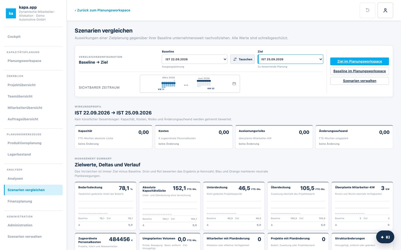Image resolution: width=401 pixels, height=250 pixels.
Task: Click the Änderungsaufwand impact card
Action: [x=354, y=137]
